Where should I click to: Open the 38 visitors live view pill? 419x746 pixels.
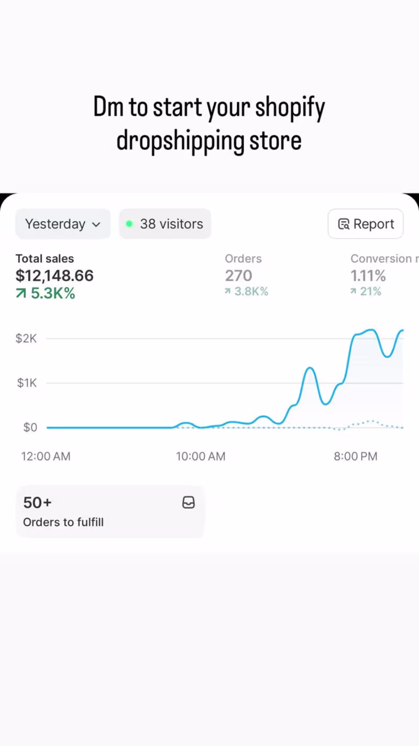tap(165, 224)
